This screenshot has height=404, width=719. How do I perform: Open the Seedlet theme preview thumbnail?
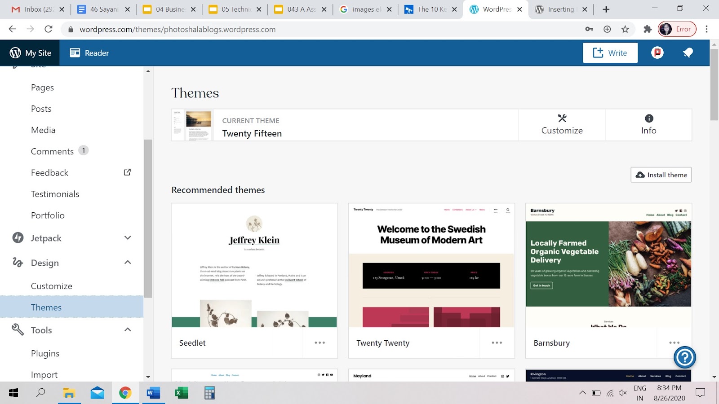254,265
